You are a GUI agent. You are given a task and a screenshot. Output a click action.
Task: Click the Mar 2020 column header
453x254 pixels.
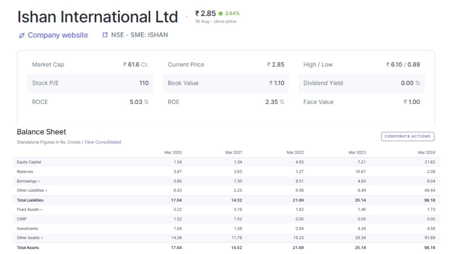pyautogui.click(x=173, y=153)
